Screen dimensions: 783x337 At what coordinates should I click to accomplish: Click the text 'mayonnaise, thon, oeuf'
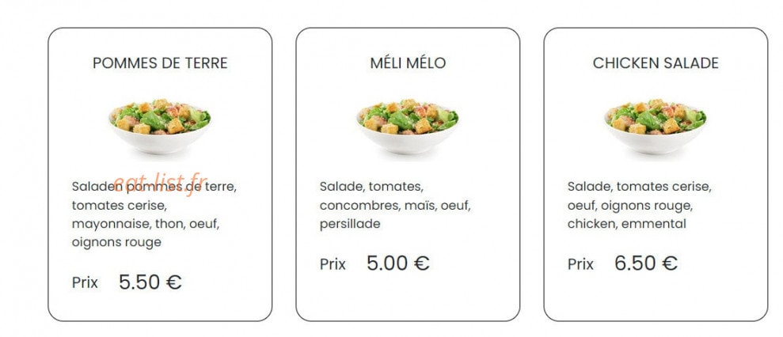(x=146, y=224)
